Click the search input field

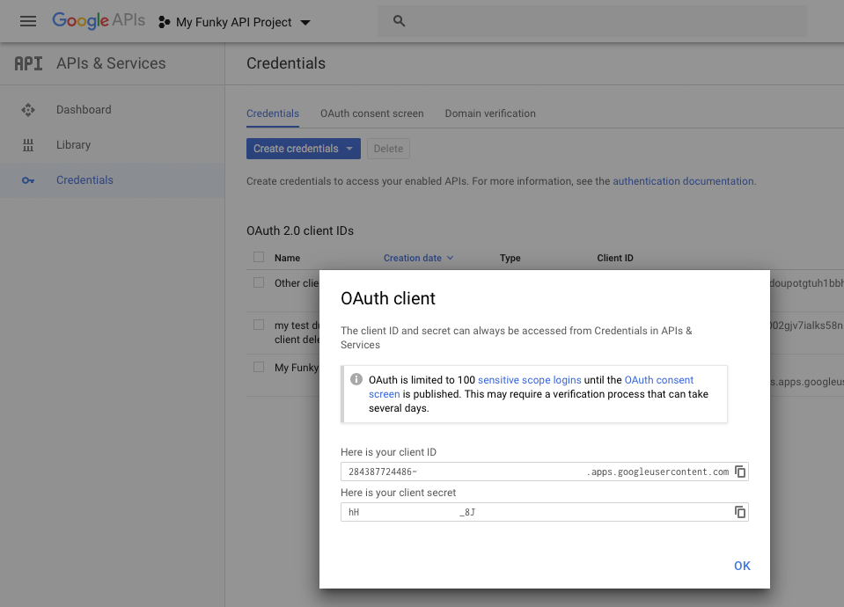(592, 21)
